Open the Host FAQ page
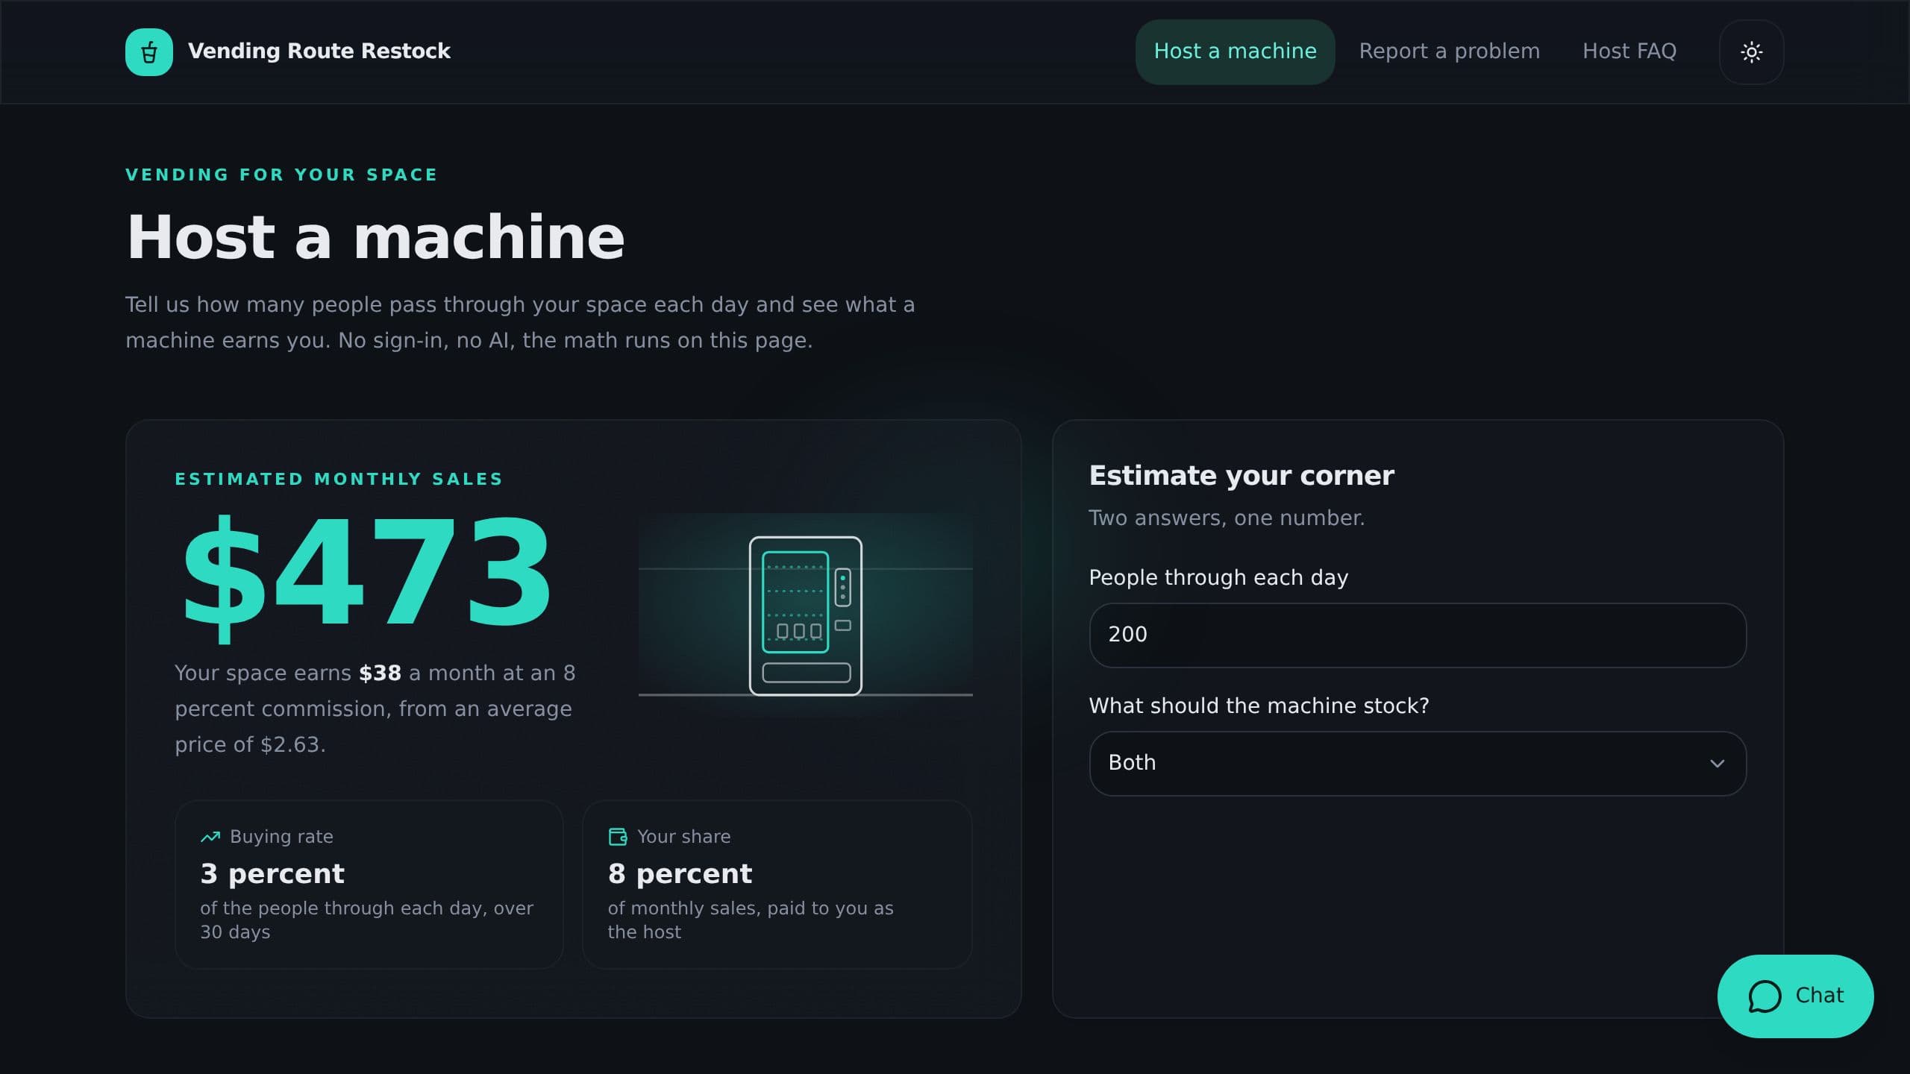Viewport: 1910px width, 1074px height. point(1629,51)
